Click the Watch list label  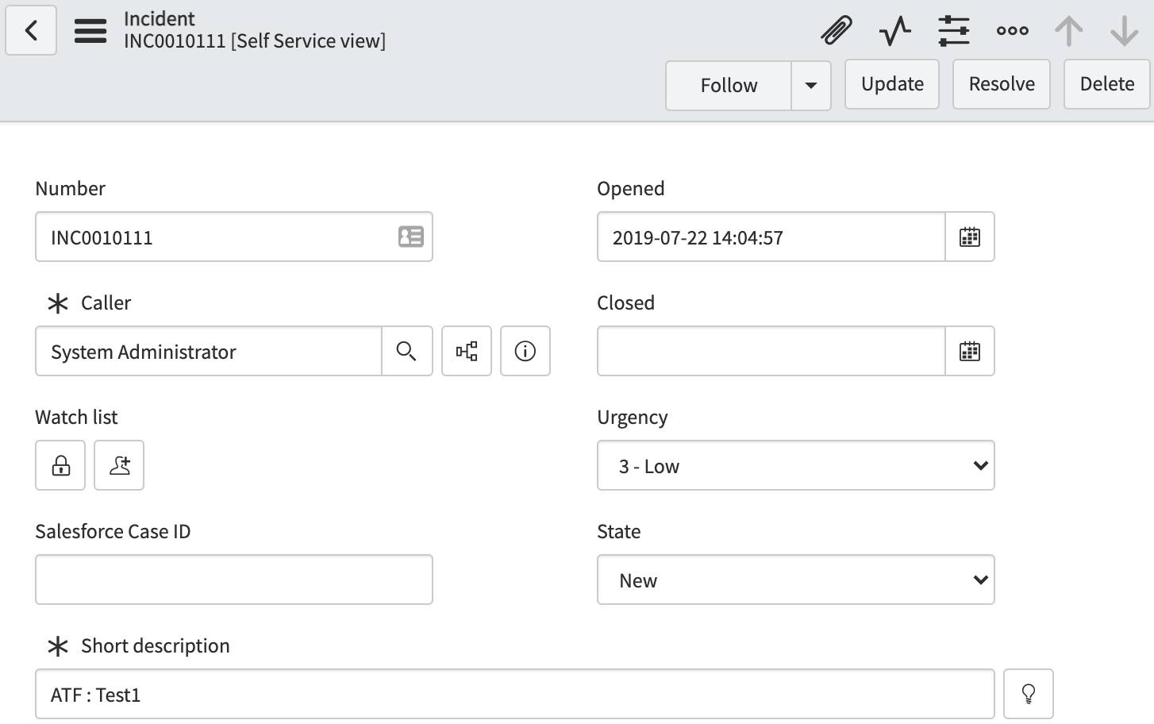(x=76, y=418)
